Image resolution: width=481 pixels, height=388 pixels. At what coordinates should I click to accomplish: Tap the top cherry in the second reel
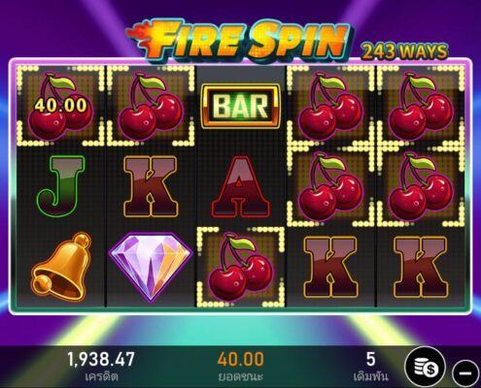pos(151,107)
